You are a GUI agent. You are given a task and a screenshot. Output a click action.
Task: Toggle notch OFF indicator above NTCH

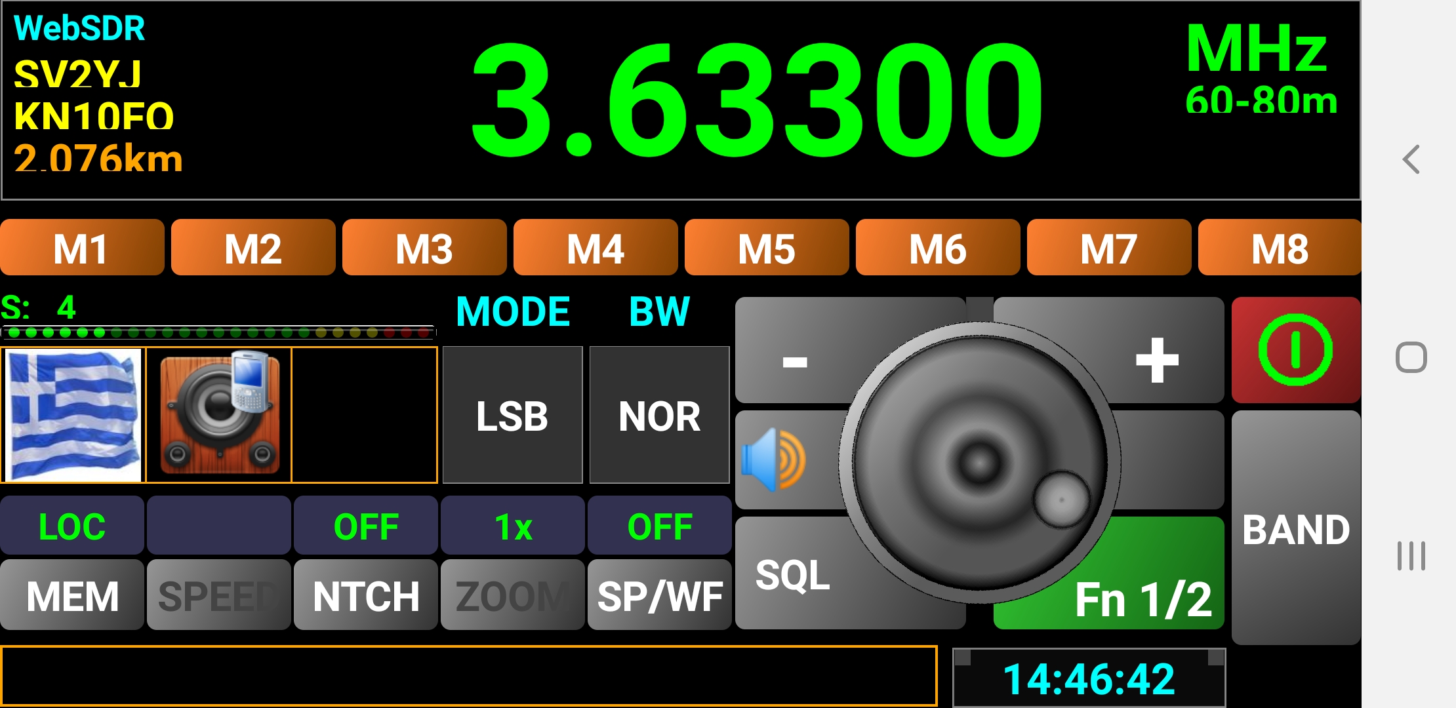point(365,526)
